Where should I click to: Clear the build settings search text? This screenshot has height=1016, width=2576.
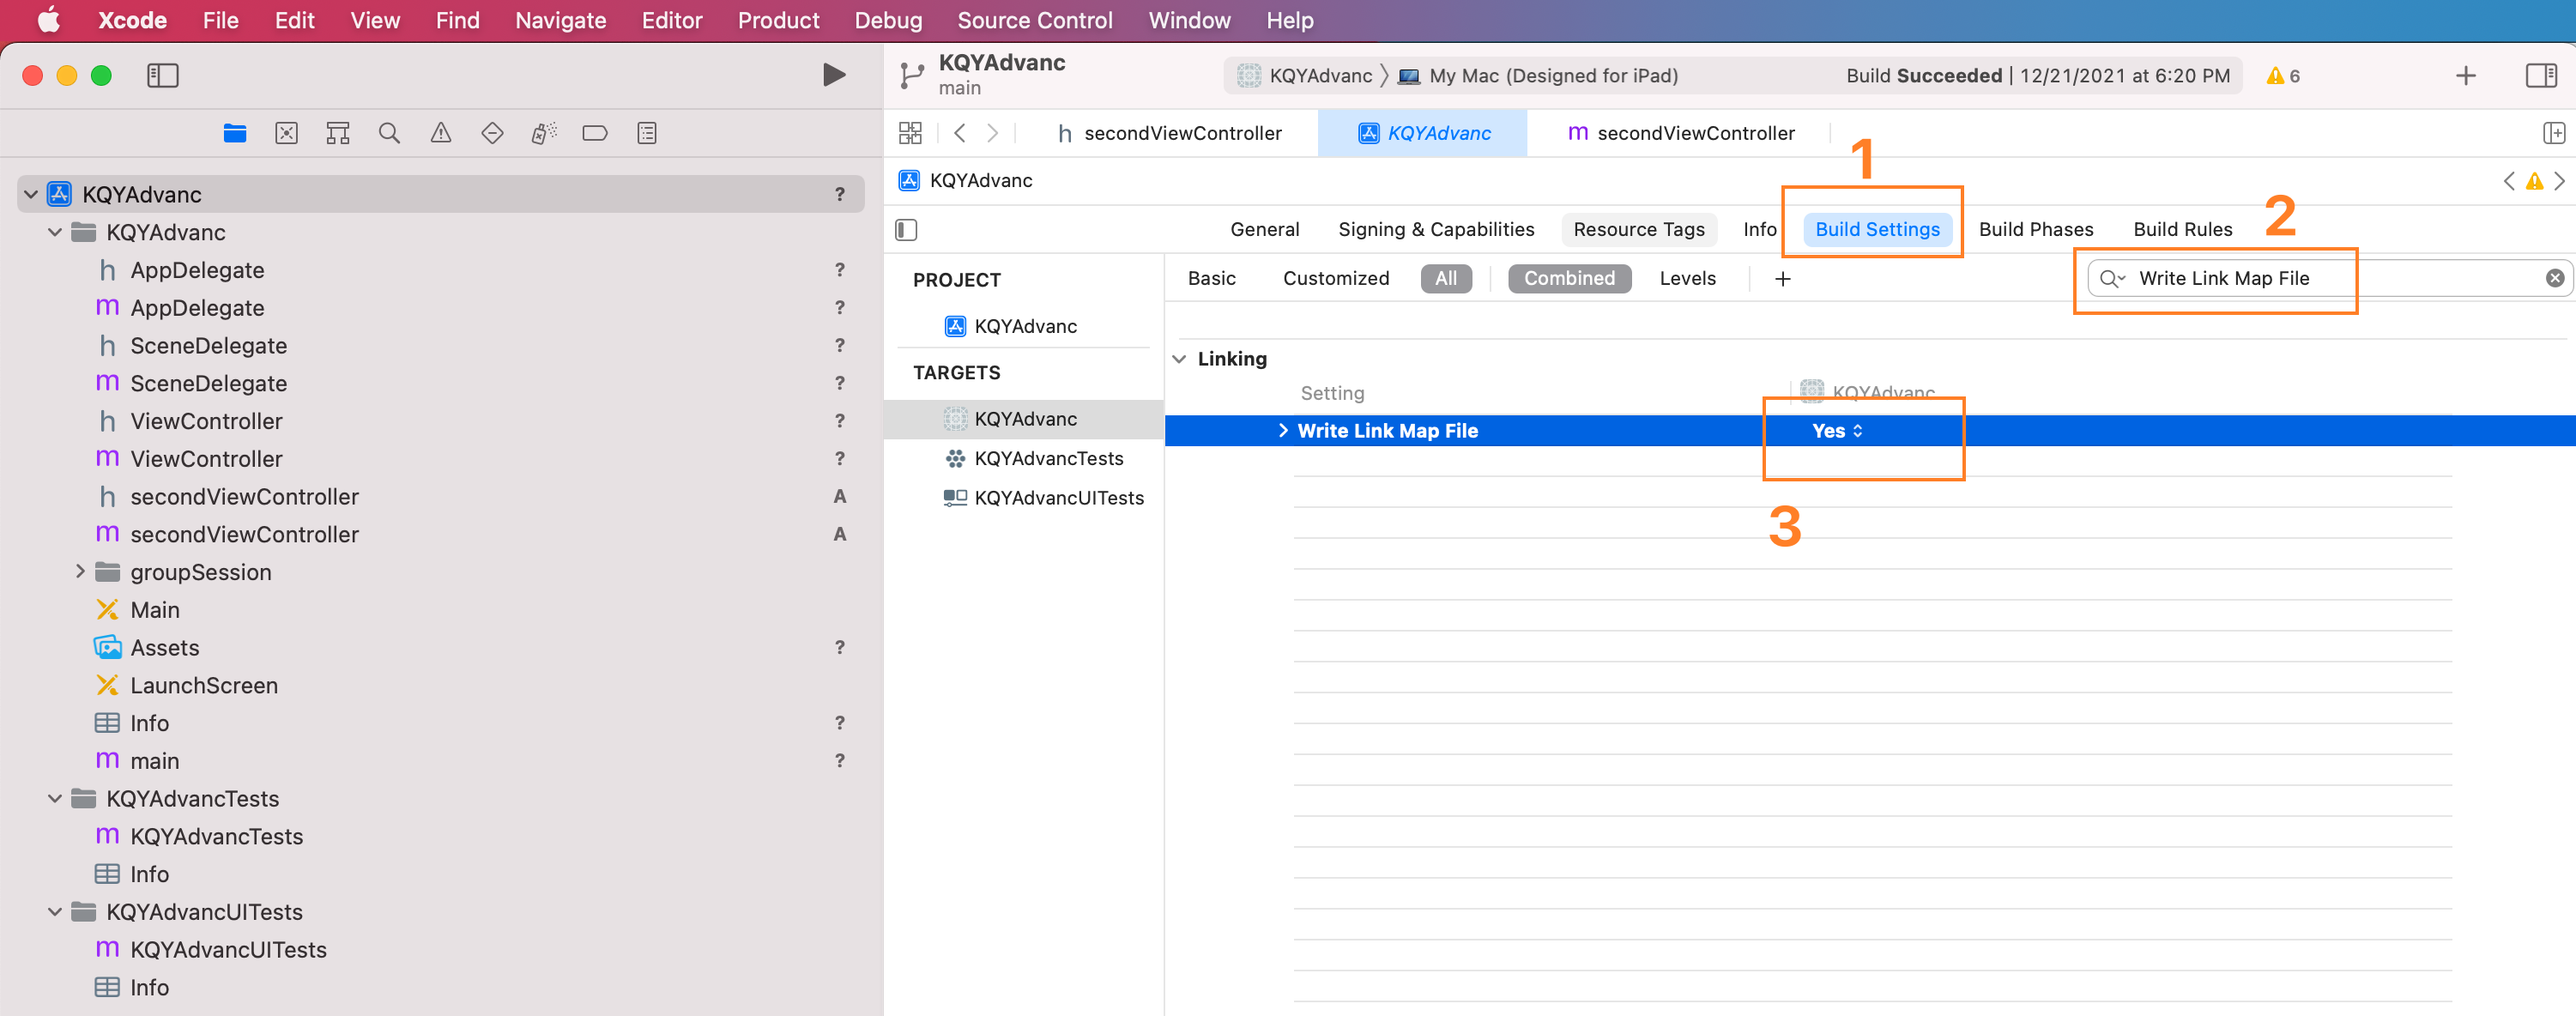pyautogui.click(x=2554, y=278)
